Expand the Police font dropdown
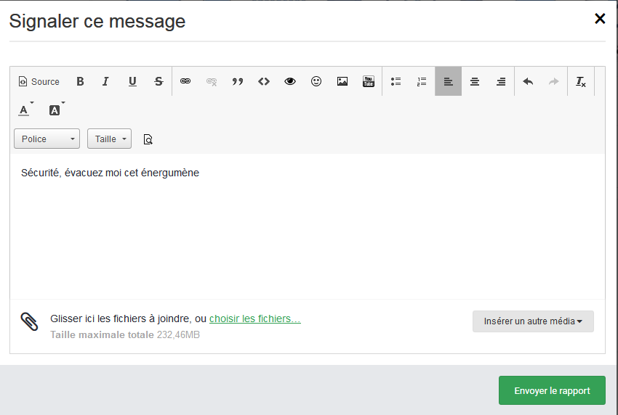The width and height of the screenshot is (618, 415). [x=47, y=139]
